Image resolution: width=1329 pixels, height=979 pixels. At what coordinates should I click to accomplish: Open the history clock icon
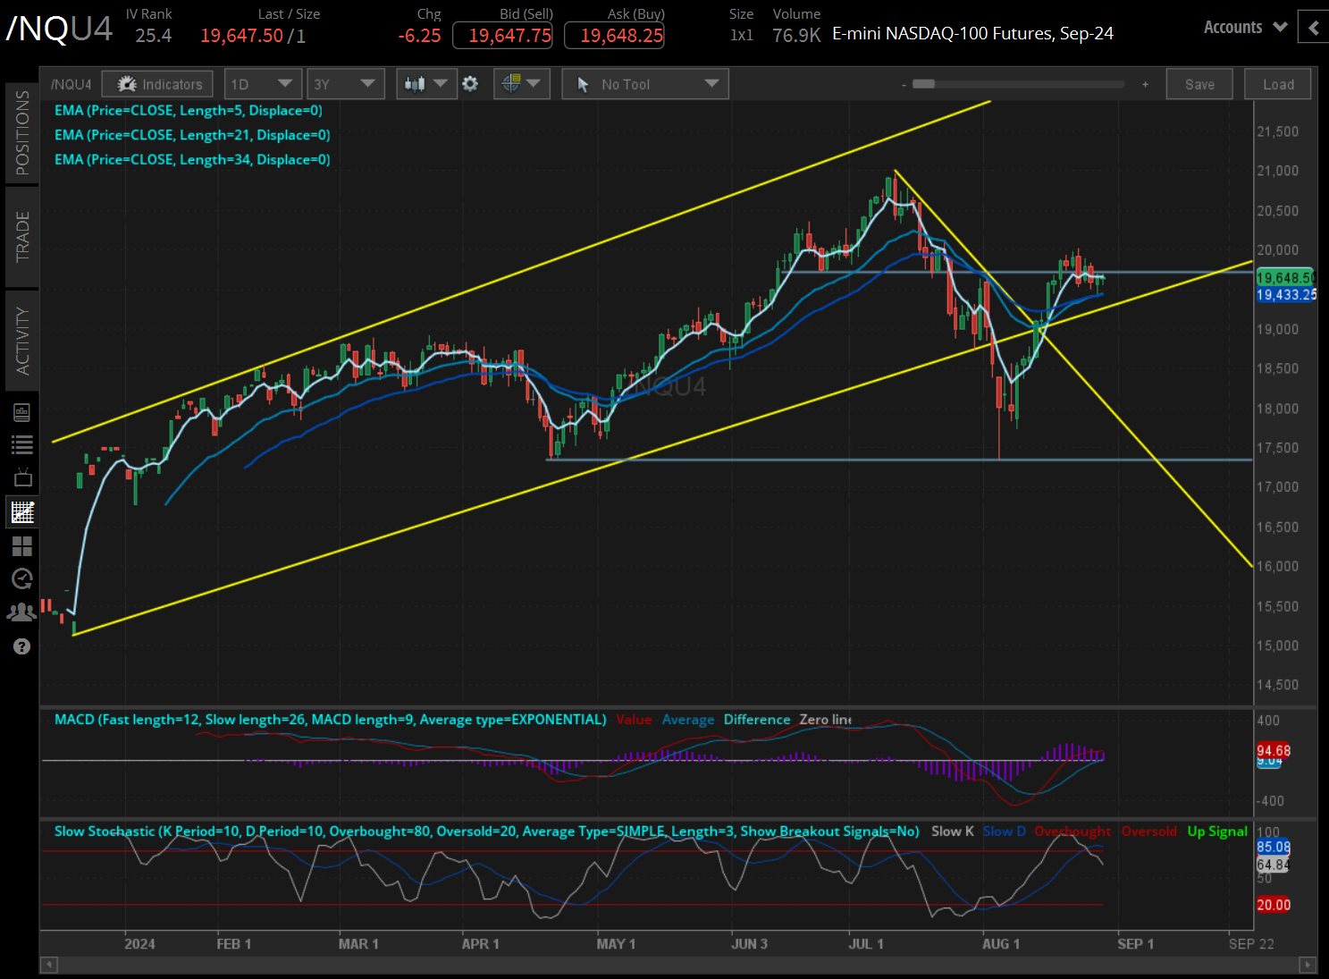[22, 579]
